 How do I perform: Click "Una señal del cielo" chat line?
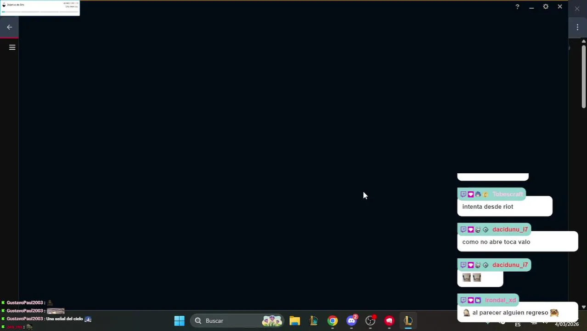(x=64, y=319)
